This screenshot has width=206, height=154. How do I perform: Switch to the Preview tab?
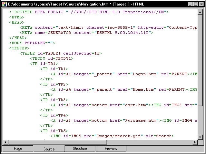pyautogui.click(x=111, y=149)
